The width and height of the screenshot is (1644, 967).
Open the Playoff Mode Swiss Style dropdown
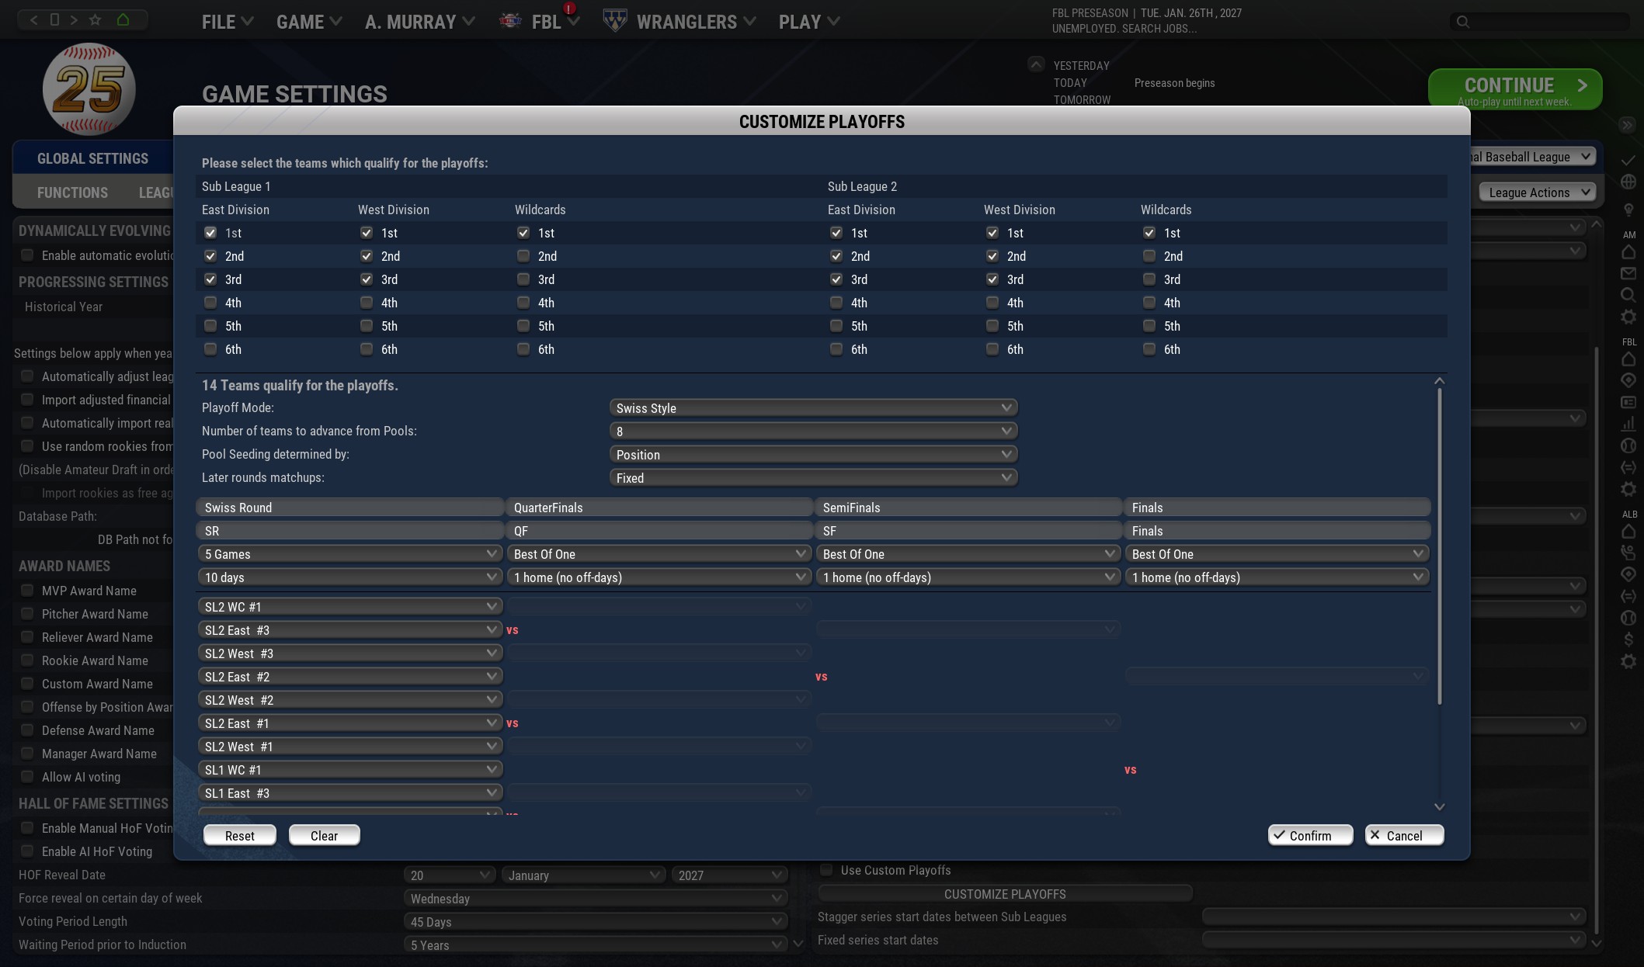813,408
